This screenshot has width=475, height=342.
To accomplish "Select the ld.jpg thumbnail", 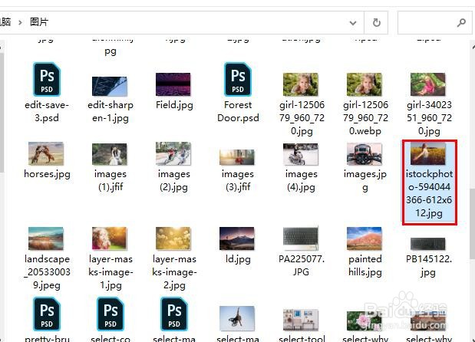I will 237,238.
